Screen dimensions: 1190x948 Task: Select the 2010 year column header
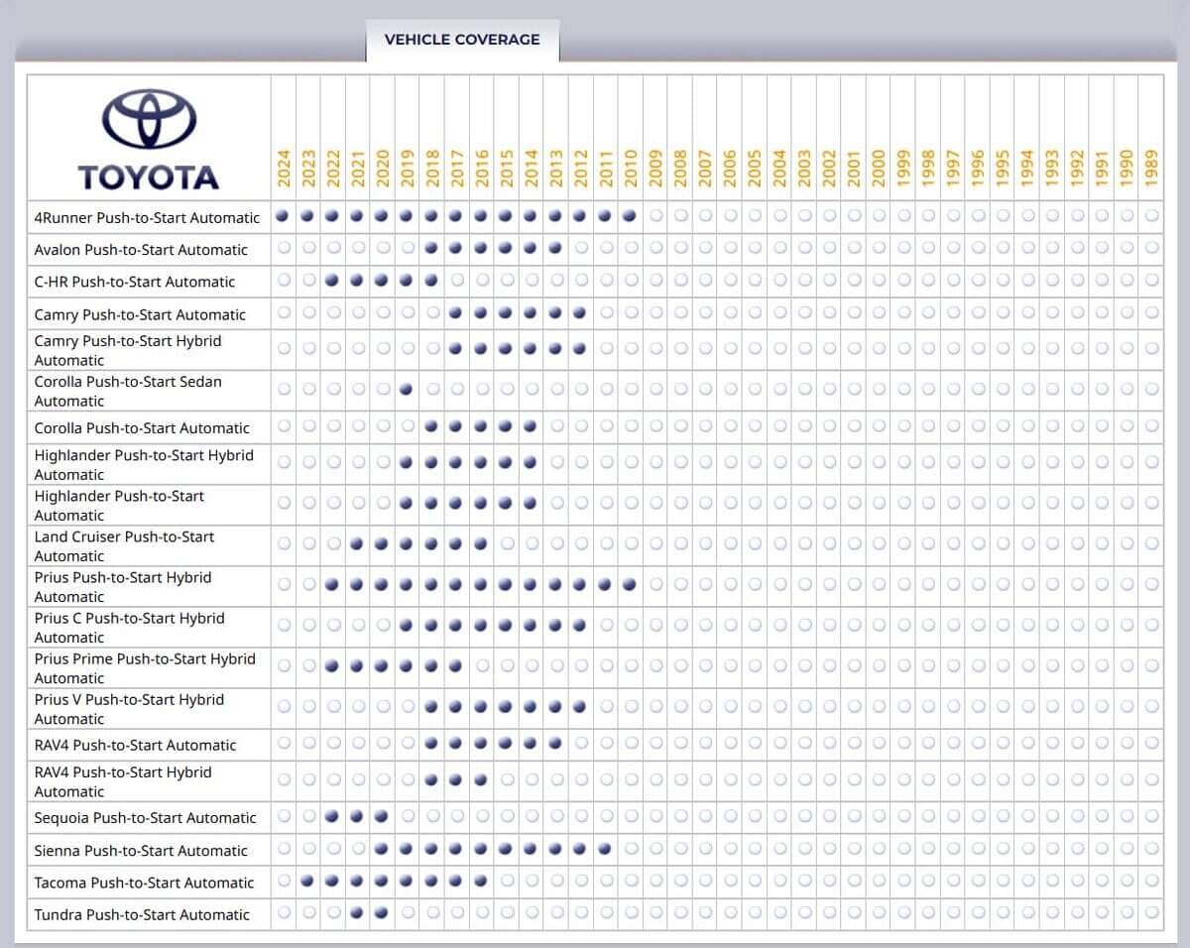click(630, 169)
